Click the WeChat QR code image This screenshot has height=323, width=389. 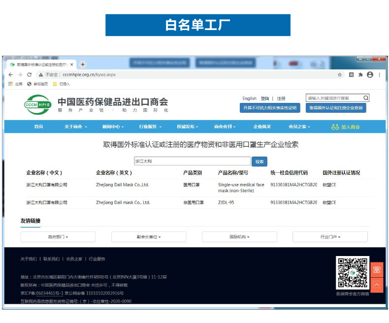[353, 273]
